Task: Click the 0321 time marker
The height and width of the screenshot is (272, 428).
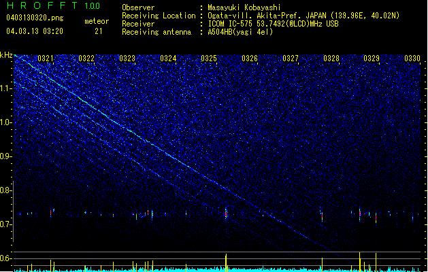Action: (46, 58)
